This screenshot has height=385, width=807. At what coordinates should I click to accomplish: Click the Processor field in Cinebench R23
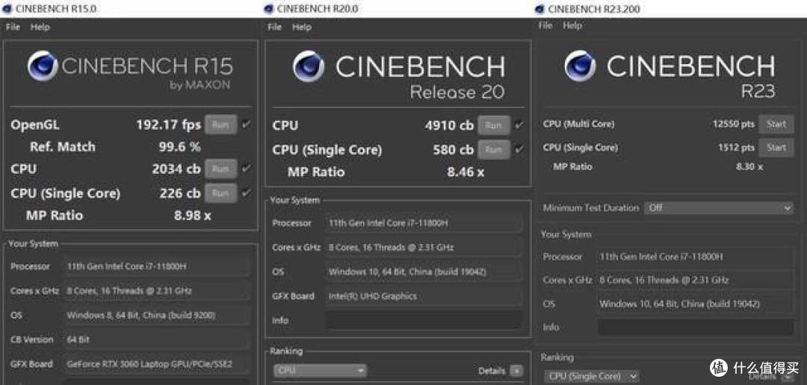coord(696,257)
